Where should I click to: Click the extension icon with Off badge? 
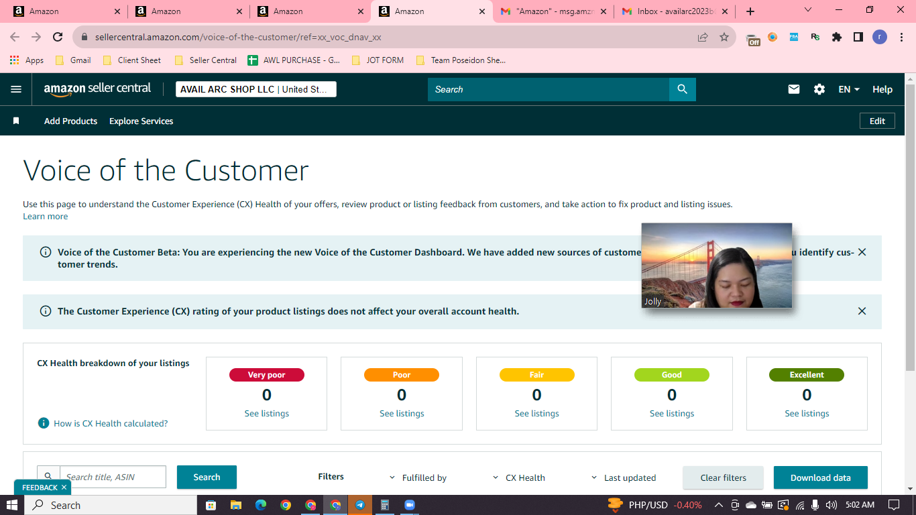(753, 38)
